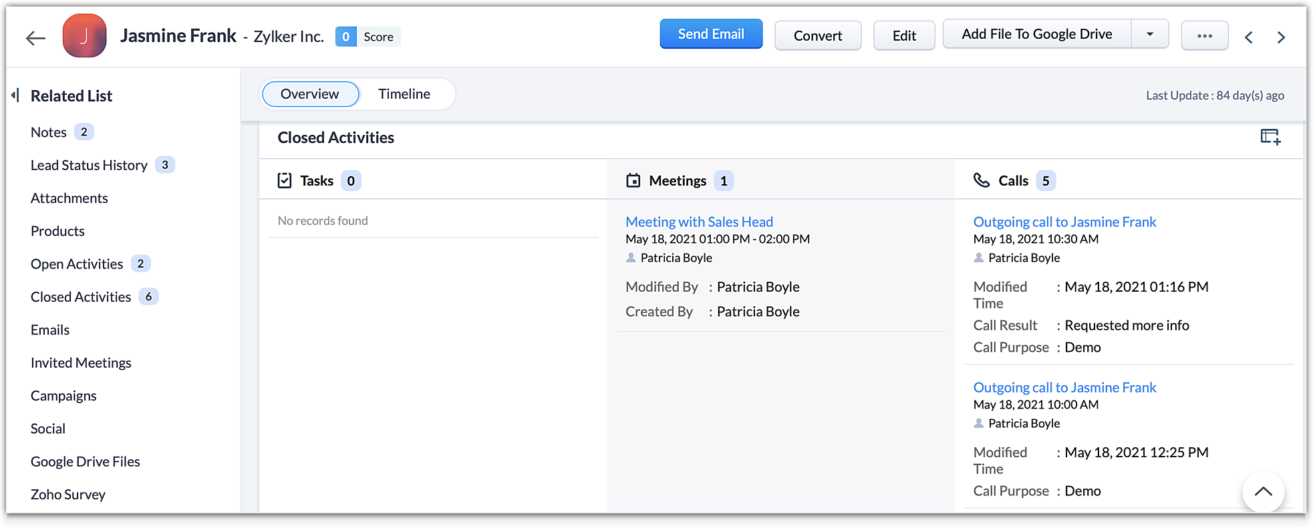Expand Add File To Google Drive dropdown
Viewport: 1313px width, 528px height.
[1149, 34]
